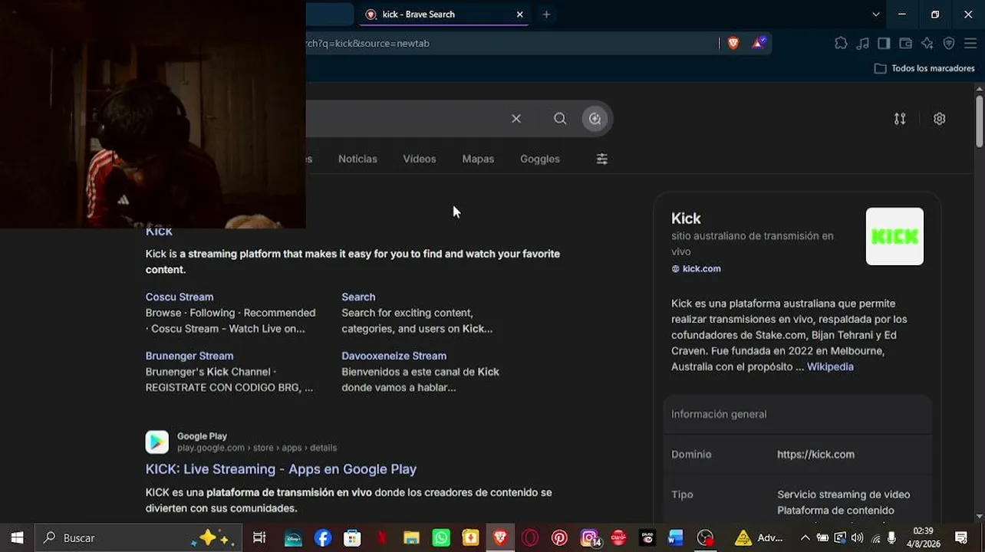This screenshot has height=552, width=985.
Task: Open the Windows Start menu
Action: 17,538
